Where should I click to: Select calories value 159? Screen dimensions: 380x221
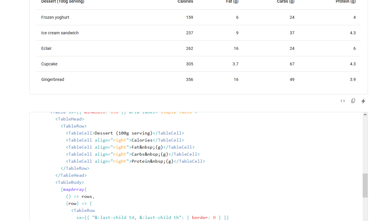click(x=190, y=17)
